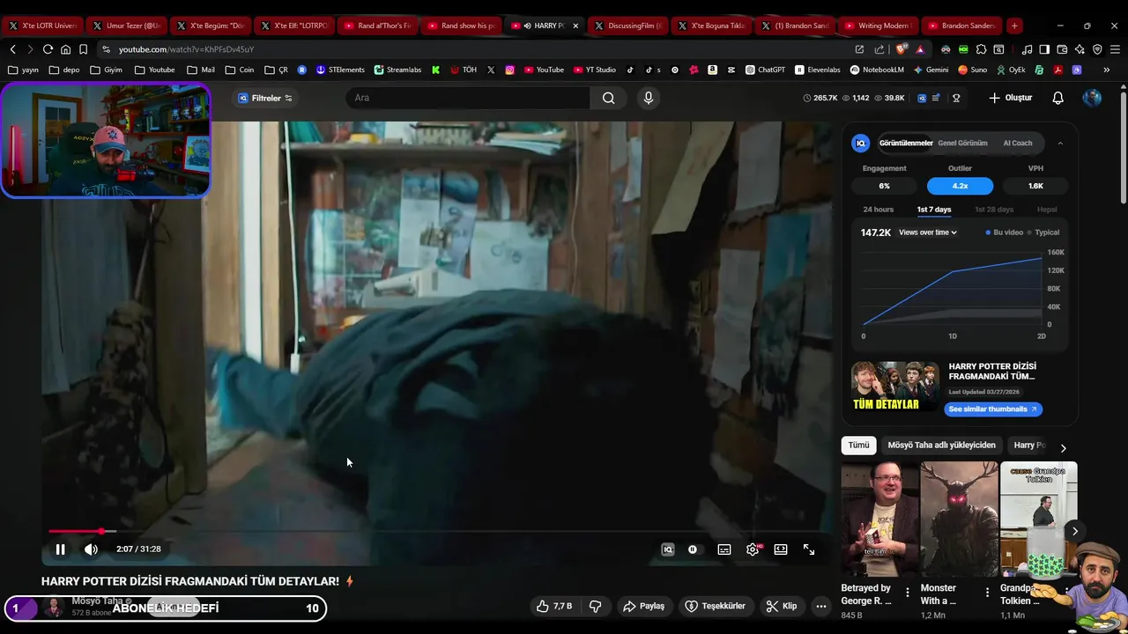Image resolution: width=1128 pixels, height=634 pixels.
Task: Open vidIQ icon in player controls
Action: click(x=668, y=549)
